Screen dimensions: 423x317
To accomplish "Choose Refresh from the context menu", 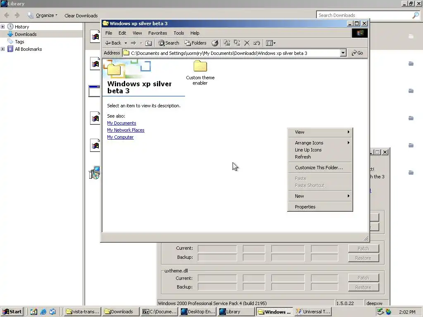I will (x=320, y=157).
